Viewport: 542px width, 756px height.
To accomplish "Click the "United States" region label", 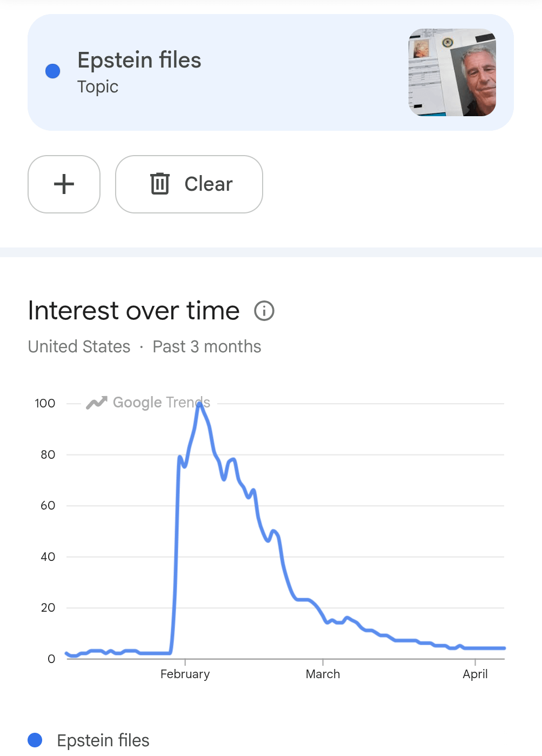I will coord(79,346).
